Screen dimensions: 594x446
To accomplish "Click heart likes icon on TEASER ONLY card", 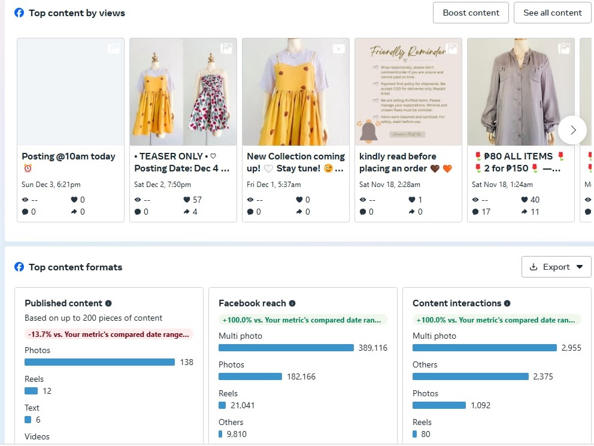I will coord(187,200).
